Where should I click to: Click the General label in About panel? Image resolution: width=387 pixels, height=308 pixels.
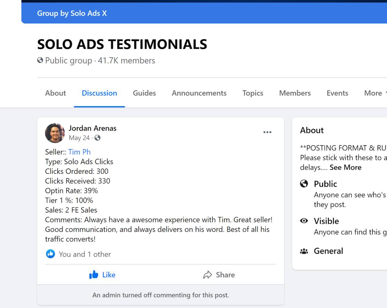329,251
